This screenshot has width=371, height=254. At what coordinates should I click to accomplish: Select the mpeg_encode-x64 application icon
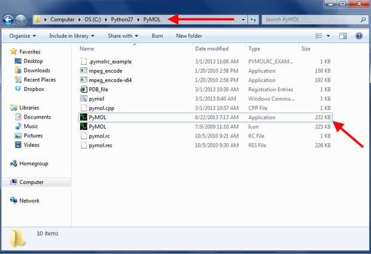pos(84,80)
